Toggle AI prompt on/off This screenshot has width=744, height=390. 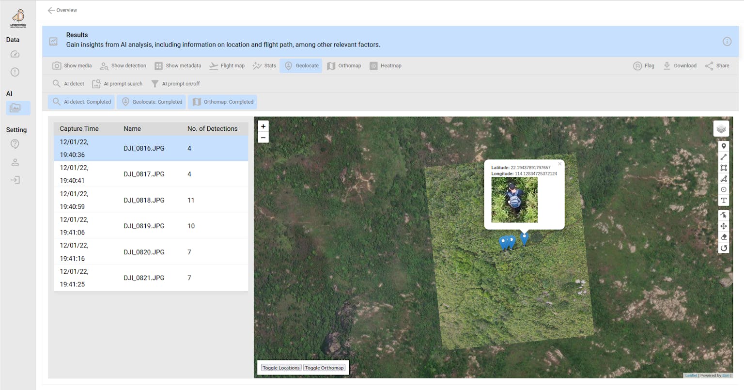point(175,83)
